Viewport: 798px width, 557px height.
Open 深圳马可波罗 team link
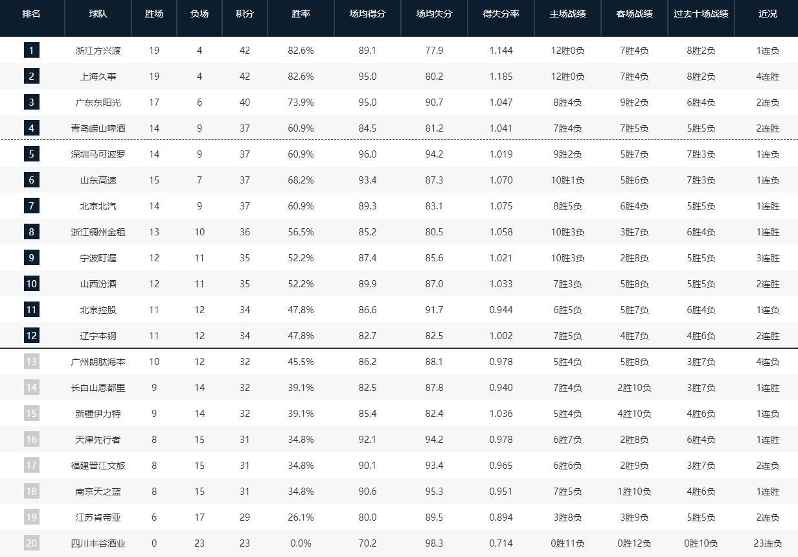point(98,154)
